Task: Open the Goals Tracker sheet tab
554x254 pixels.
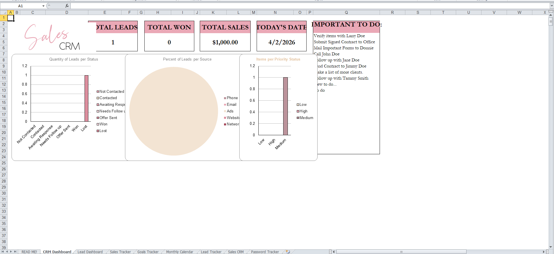Action: [x=148, y=252]
